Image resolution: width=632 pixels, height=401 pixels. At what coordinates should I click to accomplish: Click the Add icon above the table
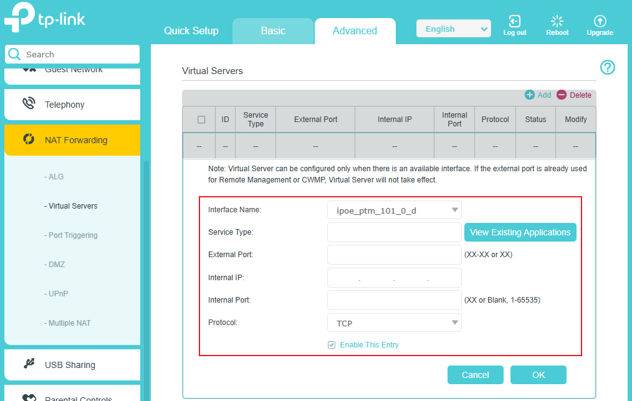(531, 95)
